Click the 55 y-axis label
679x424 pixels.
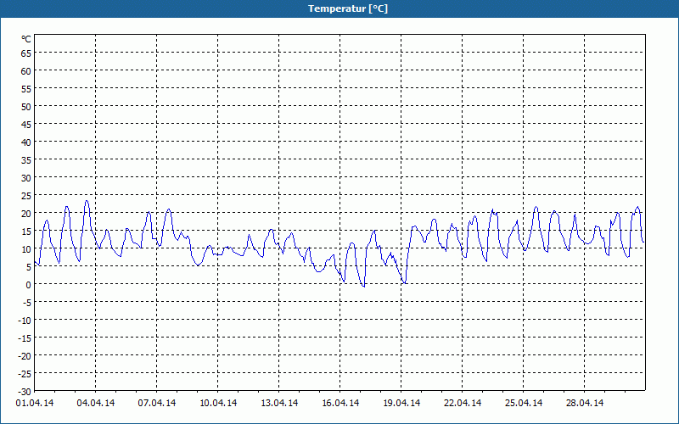26,89
